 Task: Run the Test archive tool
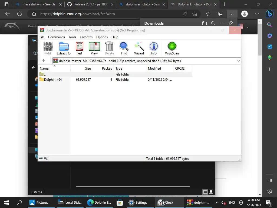tap(80, 48)
